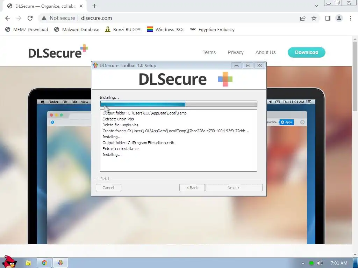Open Egyptian Embassy bookmark

(212, 29)
